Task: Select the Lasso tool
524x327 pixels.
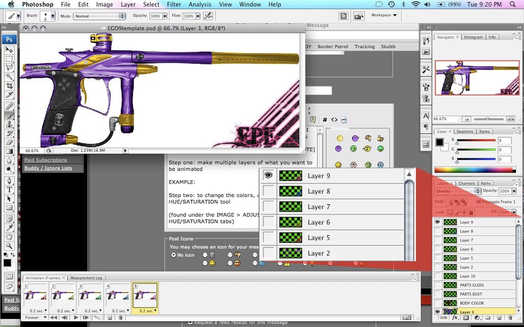Action: point(9,68)
